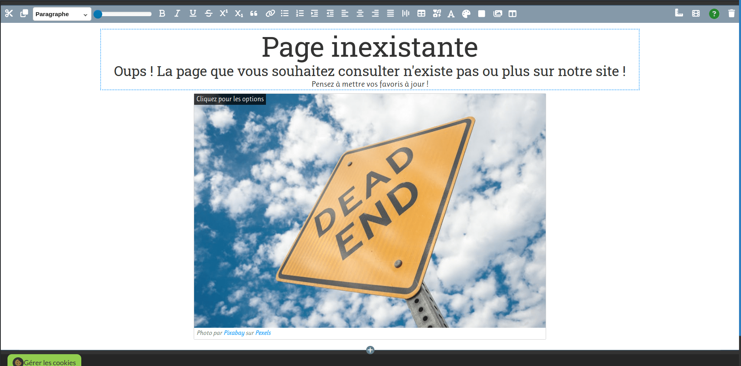The width and height of the screenshot is (741, 366).
Task: Toggle strikethrough formatting
Action: [208, 14]
